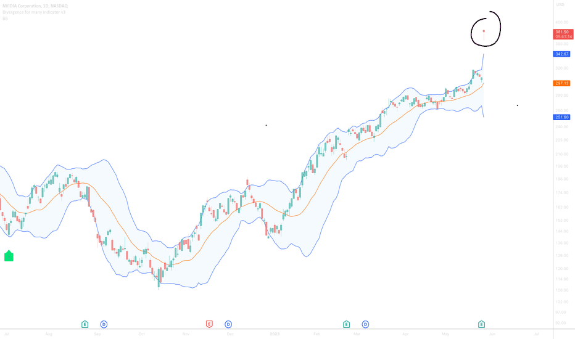
Task: Click the Nov label on time axis
Action: 186,334
